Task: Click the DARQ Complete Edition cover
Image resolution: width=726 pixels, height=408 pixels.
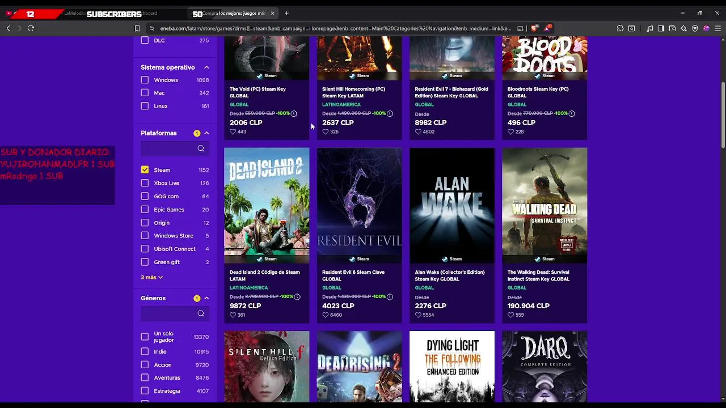Action: tap(544, 367)
